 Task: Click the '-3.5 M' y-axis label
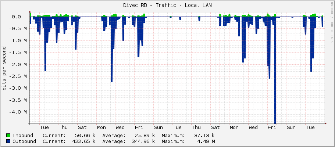coord(18,100)
